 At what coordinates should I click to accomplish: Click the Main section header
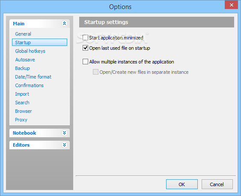(x=39, y=24)
